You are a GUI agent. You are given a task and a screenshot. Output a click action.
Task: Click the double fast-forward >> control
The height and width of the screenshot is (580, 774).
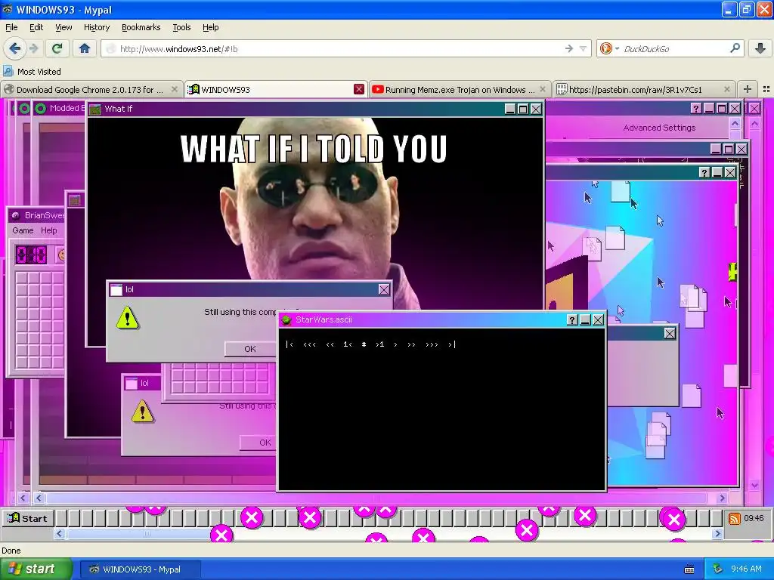pos(411,344)
